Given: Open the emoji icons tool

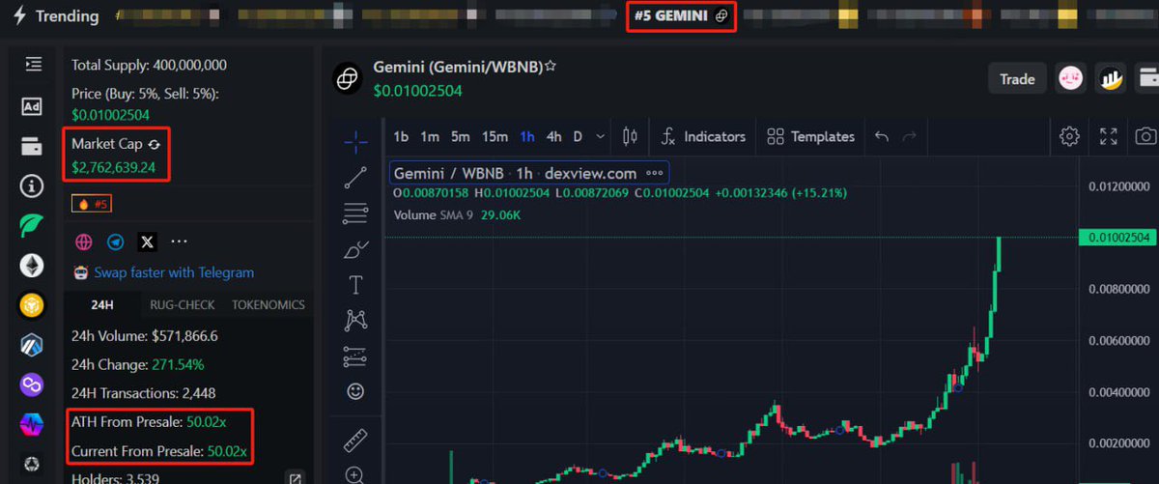Looking at the screenshot, I should coord(355,391).
